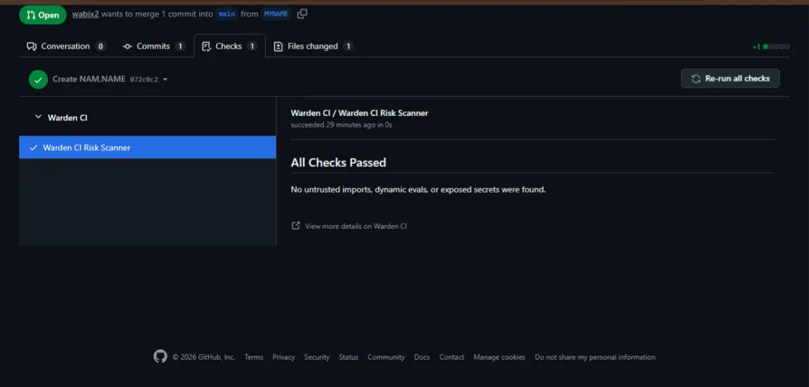809x387 pixels.
Task: Click the Open pull request status badge
Action: [43, 15]
